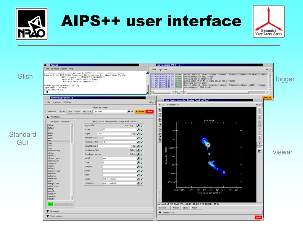This screenshot has height=227, width=303.
Task: Click the Lastsave text field
Action: (110, 111)
